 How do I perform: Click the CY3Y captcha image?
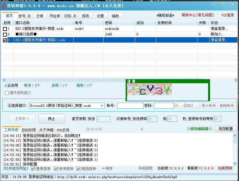coord(149,89)
